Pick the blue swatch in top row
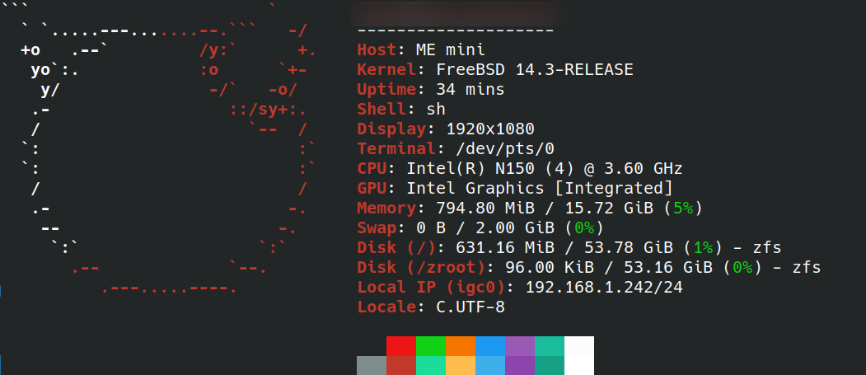This screenshot has width=866, height=375. click(x=490, y=345)
